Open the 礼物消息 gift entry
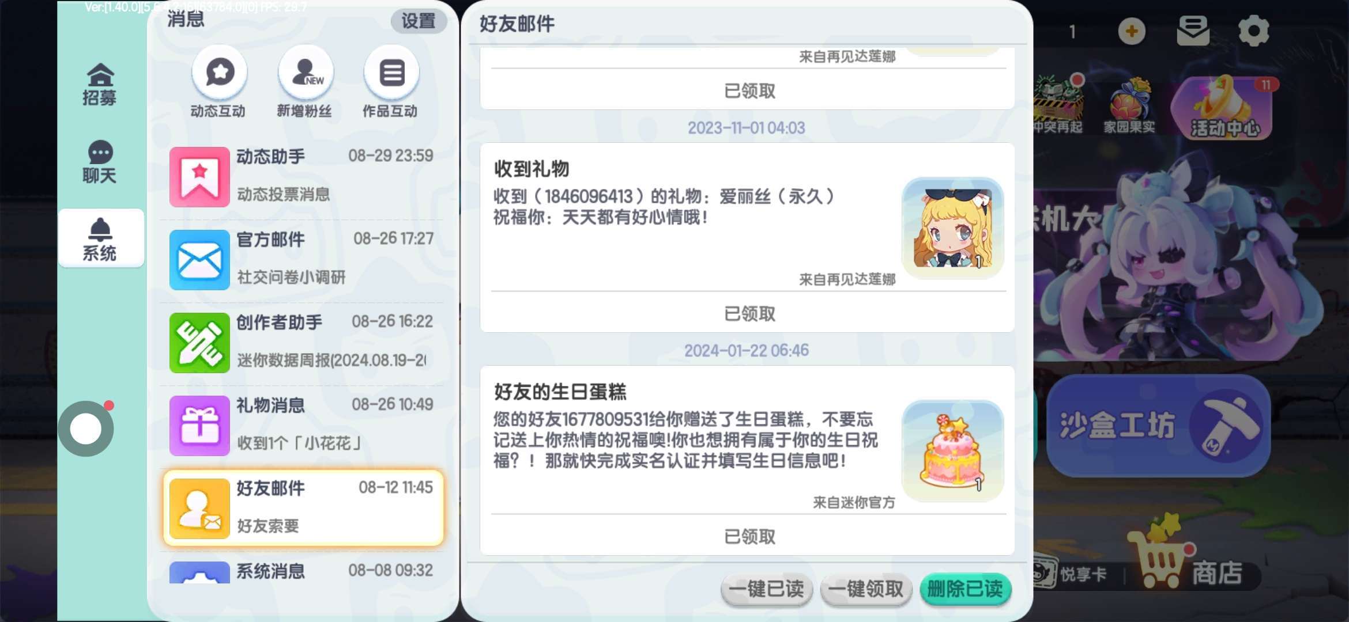 pos(303,425)
